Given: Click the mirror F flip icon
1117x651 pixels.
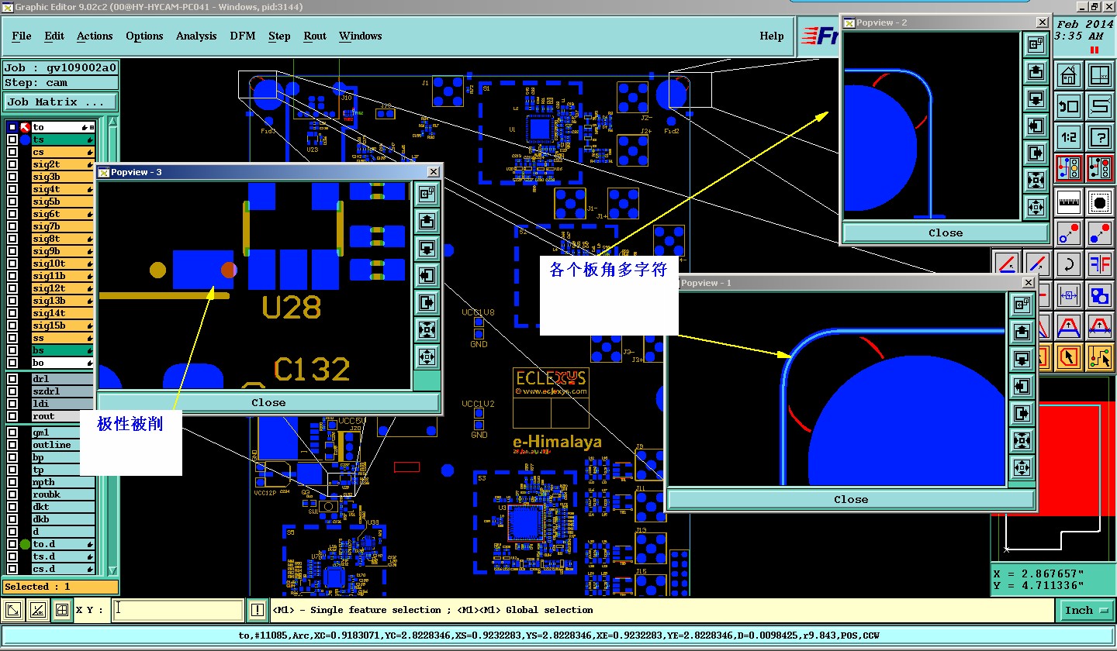Looking at the screenshot, I should (x=1100, y=264).
